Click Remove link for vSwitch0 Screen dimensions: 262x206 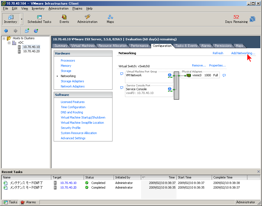[199, 66]
